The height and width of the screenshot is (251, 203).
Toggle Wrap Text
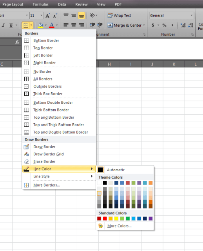tap(119, 16)
